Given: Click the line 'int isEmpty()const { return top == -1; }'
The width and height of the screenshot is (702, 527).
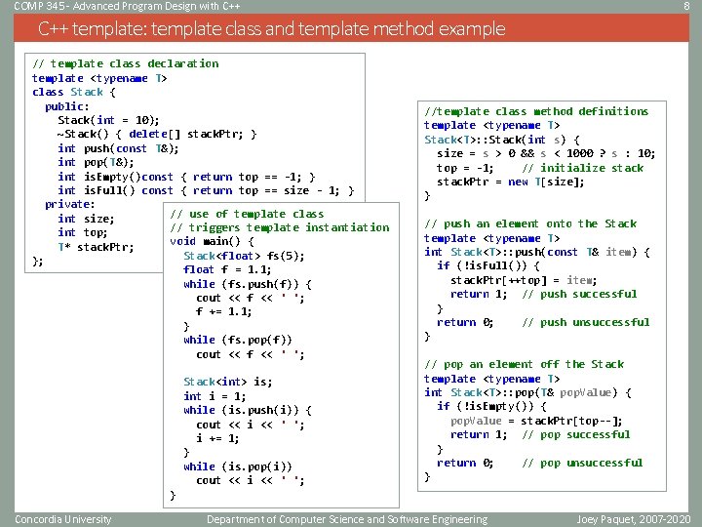Looking at the screenshot, I should 186,177.
